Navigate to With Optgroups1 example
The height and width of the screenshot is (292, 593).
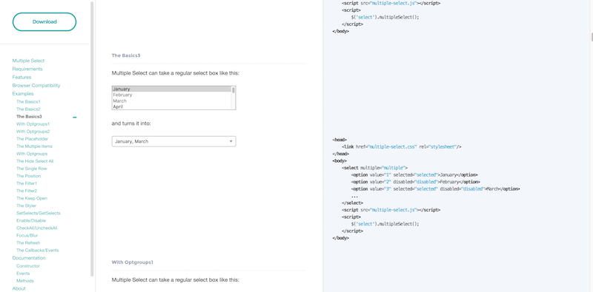pos(33,124)
